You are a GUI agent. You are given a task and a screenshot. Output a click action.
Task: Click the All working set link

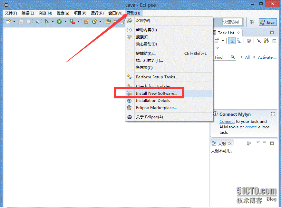(247, 57)
